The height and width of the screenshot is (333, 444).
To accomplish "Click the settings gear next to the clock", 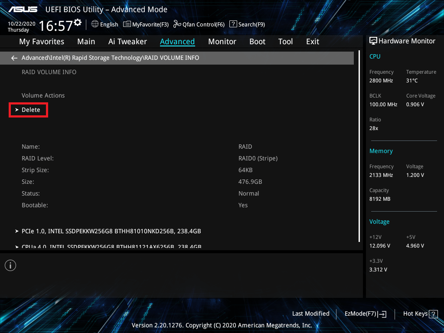I will click(78, 22).
